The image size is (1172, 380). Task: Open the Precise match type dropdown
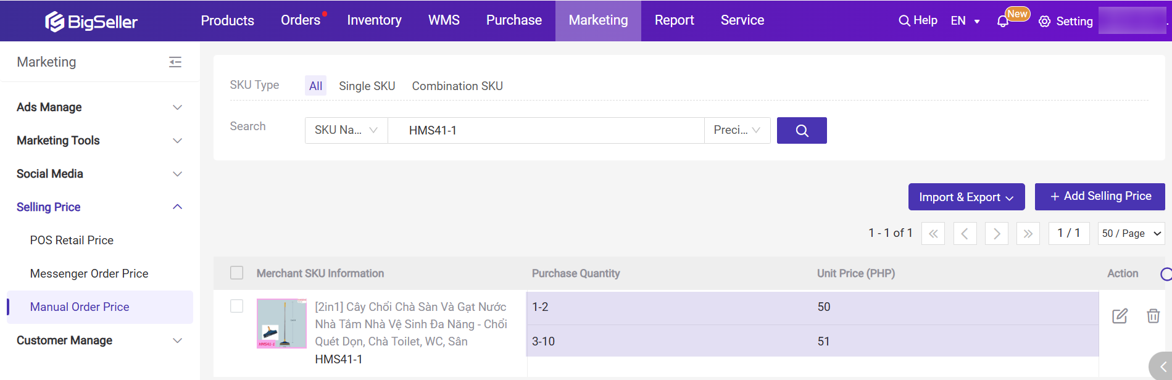(737, 130)
